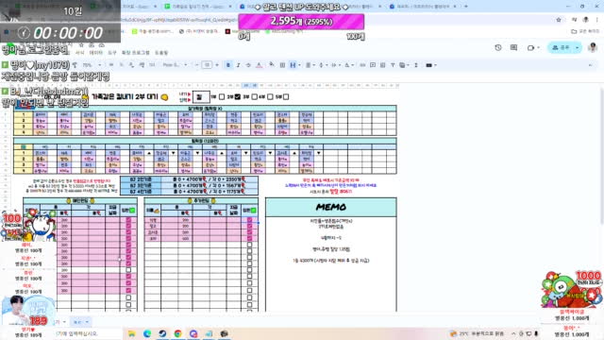Expand the zoom percentage dropdown
Screen dimensions: 604x340
pyautogui.click(x=92, y=65)
